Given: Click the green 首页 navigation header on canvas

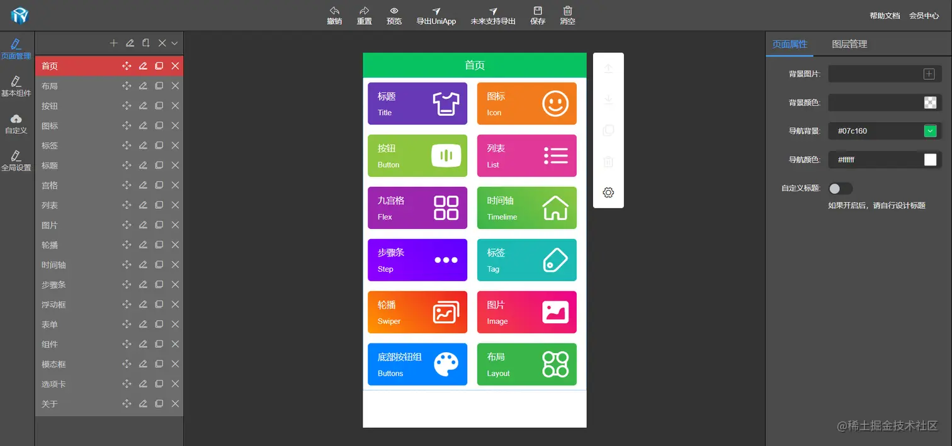Looking at the screenshot, I should (475, 65).
